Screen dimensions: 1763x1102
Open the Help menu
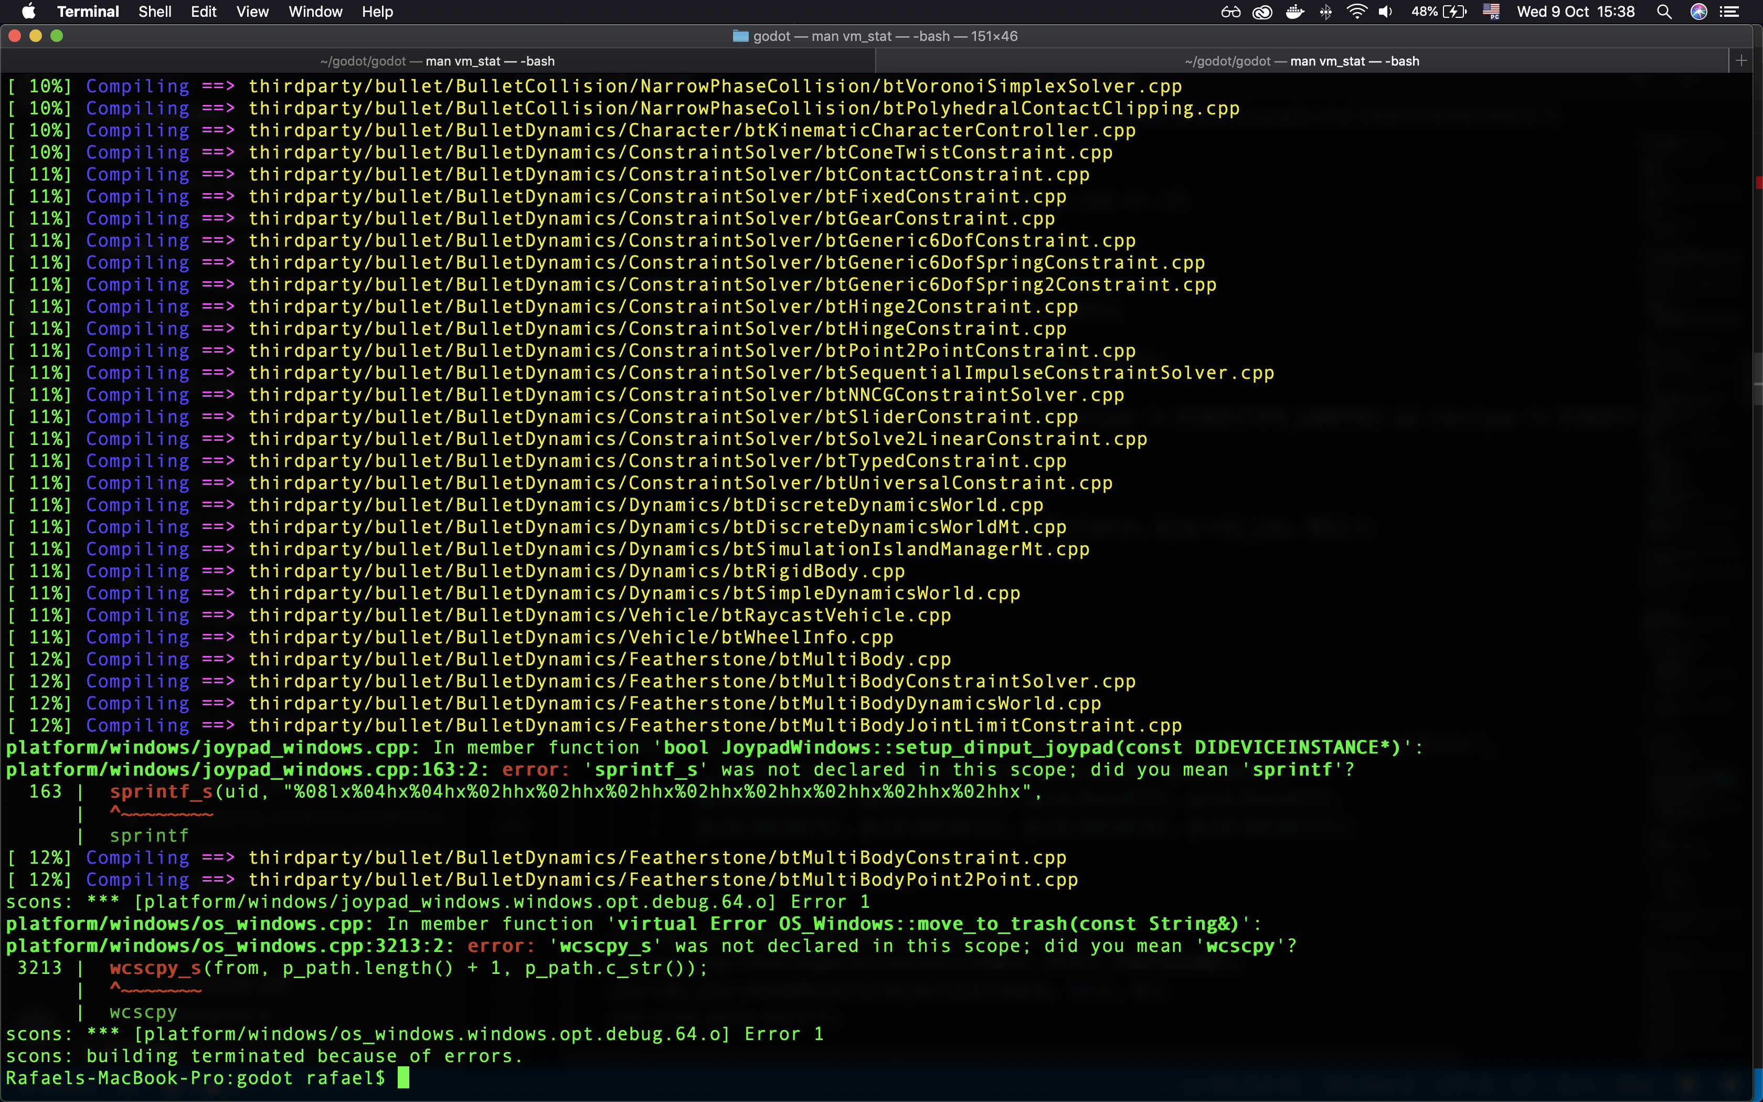pos(377,12)
